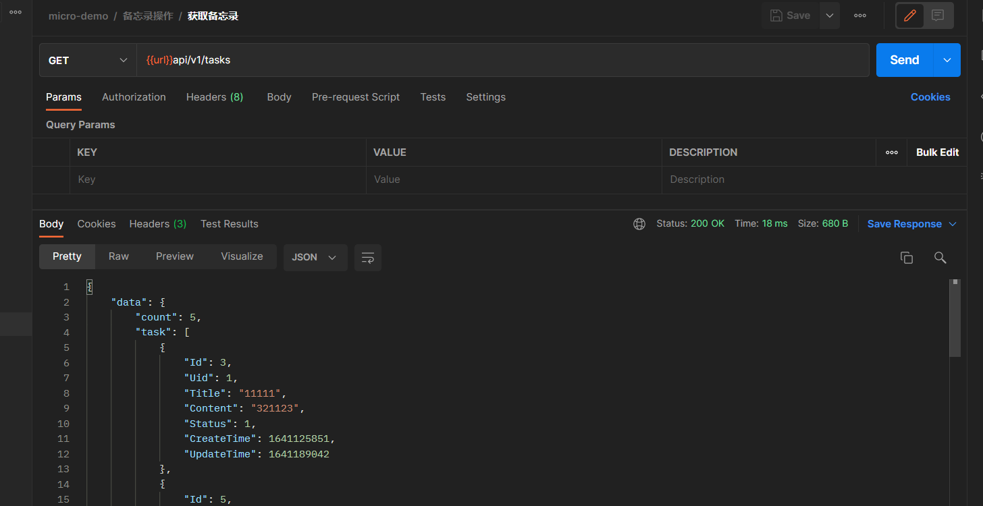Screen dimensions: 983x506
Task: Click the "Status": 1 line
Action: [220, 424]
